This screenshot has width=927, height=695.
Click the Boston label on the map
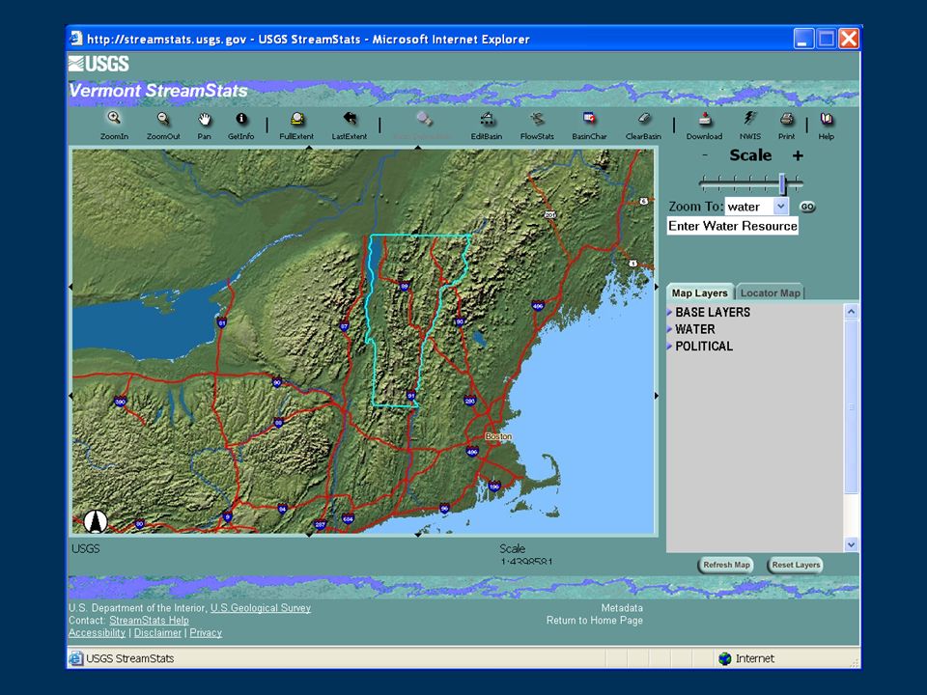[x=498, y=436]
